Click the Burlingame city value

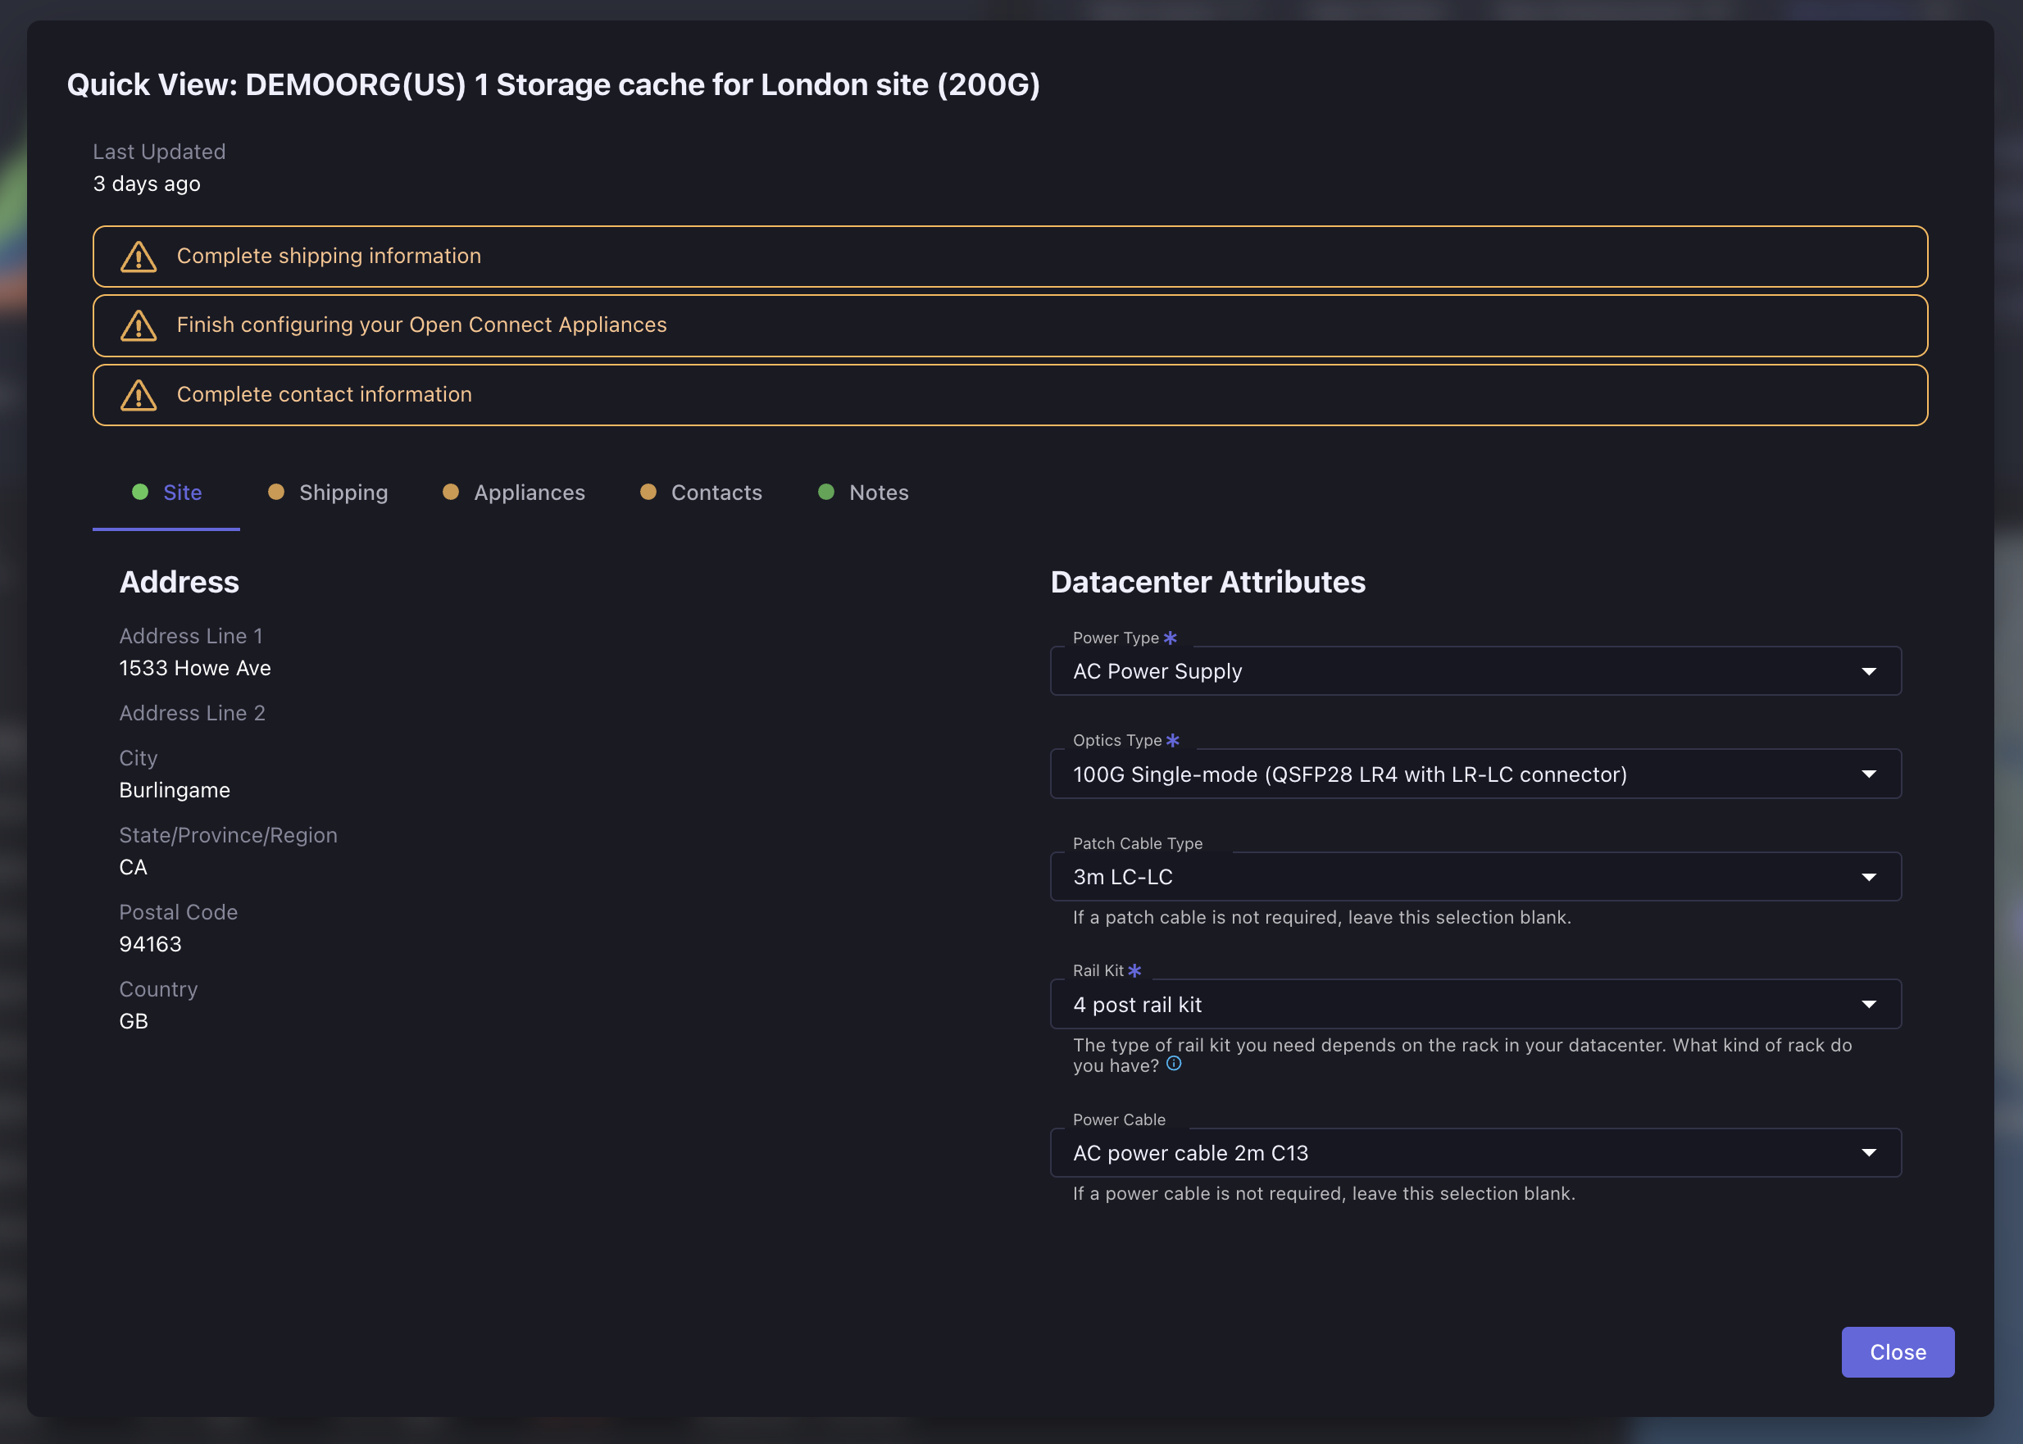point(175,791)
